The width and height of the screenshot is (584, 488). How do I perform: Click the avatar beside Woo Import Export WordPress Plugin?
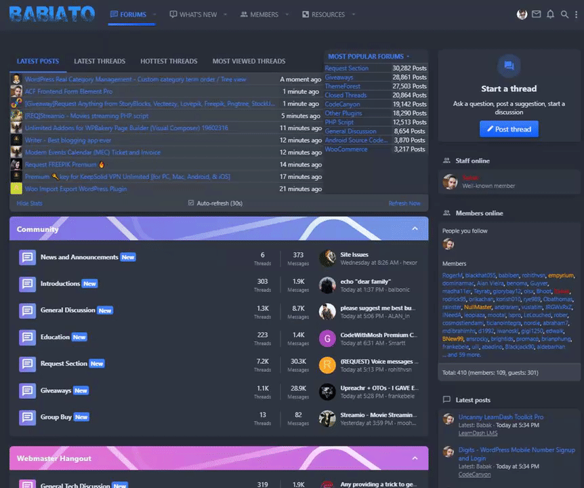click(x=16, y=188)
